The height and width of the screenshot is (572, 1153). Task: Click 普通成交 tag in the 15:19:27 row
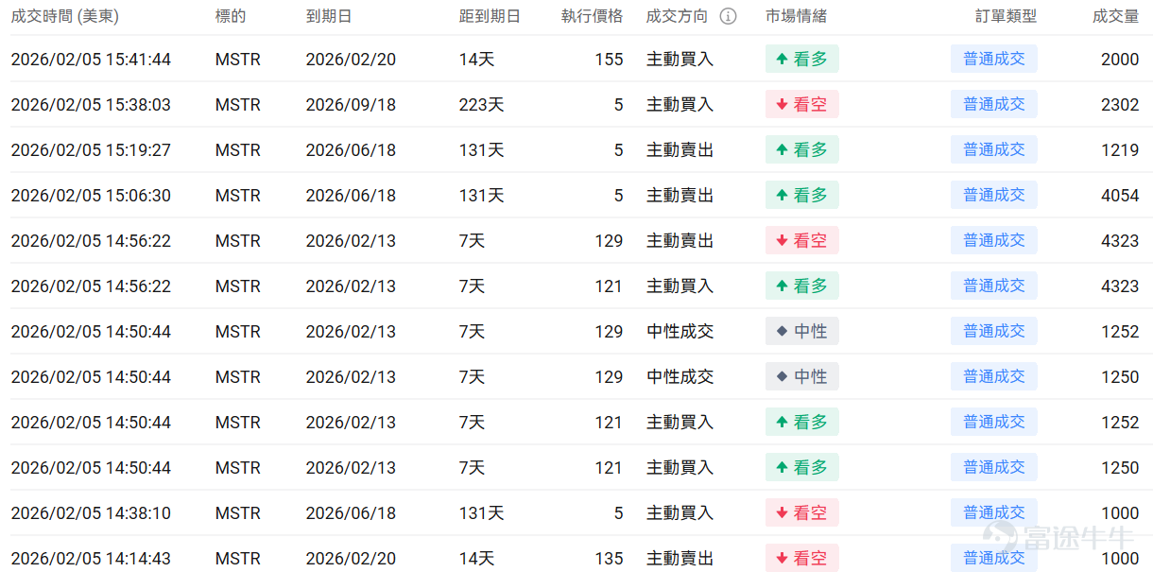(x=994, y=150)
